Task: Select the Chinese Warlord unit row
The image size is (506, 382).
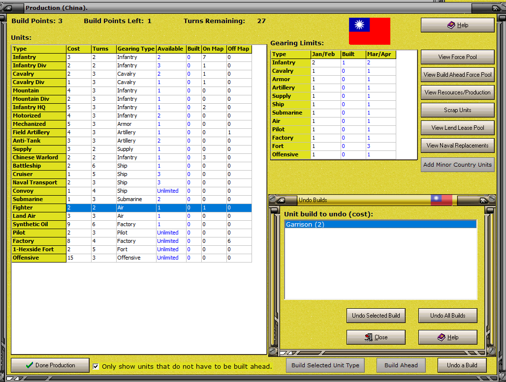Action: (131, 158)
